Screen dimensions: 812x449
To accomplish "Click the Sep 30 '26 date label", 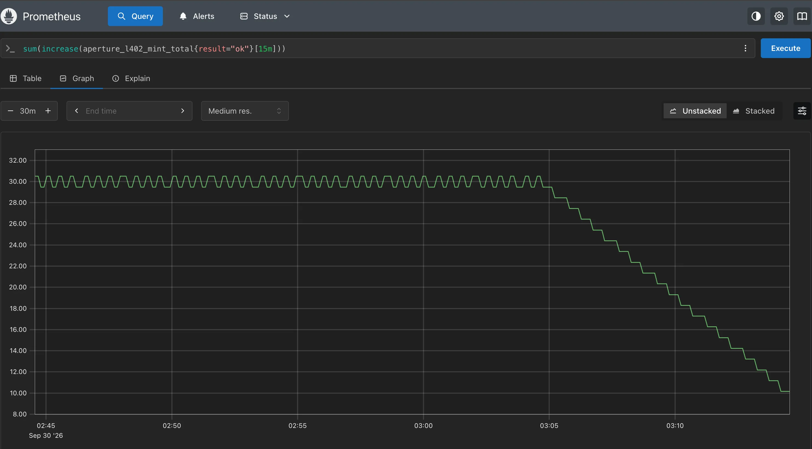I will [x=46, y=435].
